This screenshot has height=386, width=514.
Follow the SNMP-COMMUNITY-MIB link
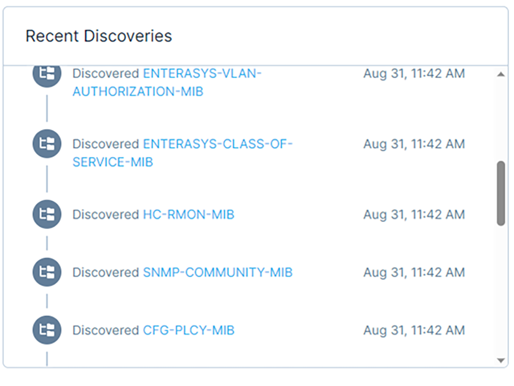tap(218, 272)
